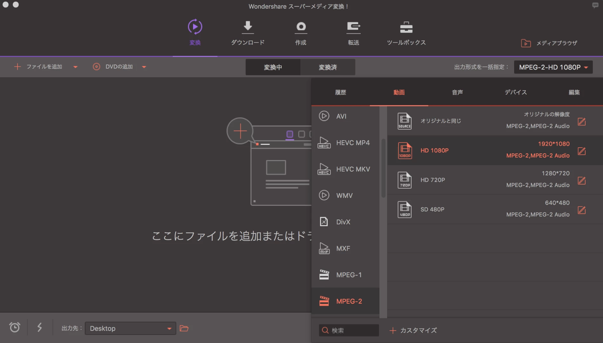
Task: Edit the HD 1080P preset settings
Action: (x=581, y=151)
